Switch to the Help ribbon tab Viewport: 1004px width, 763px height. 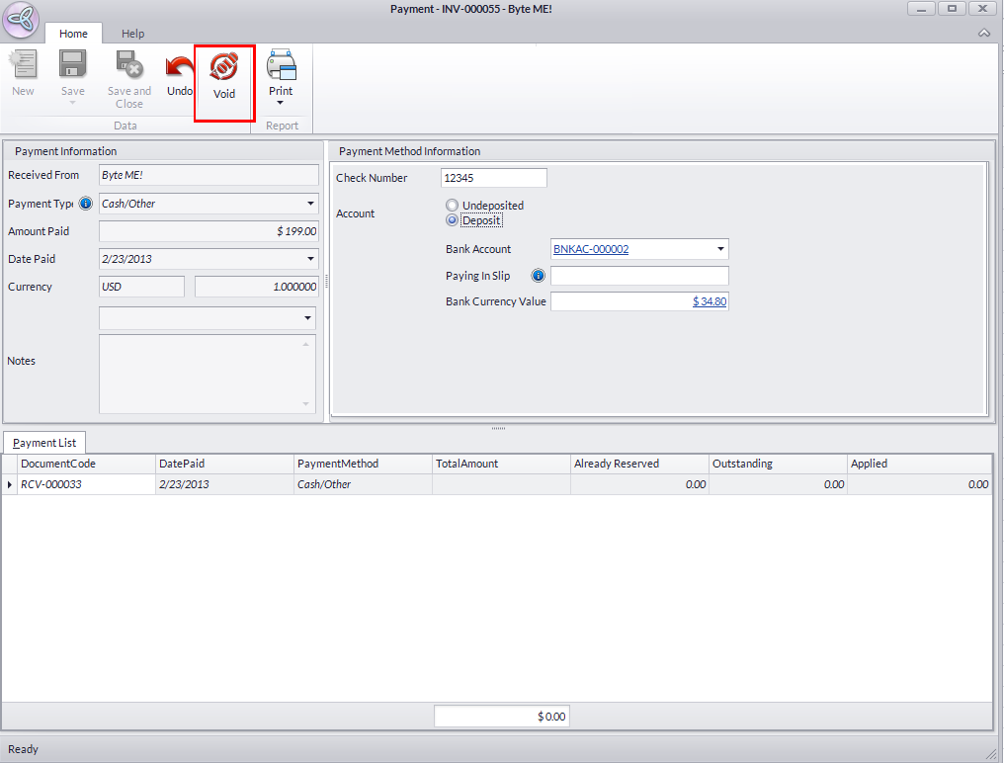pyautogui.click(x=132, y=34)
